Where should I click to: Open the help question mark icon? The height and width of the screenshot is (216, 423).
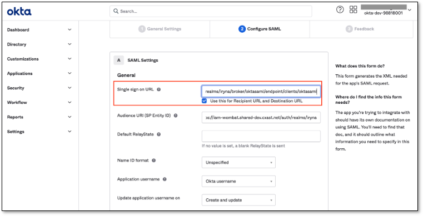coord(340,9)
